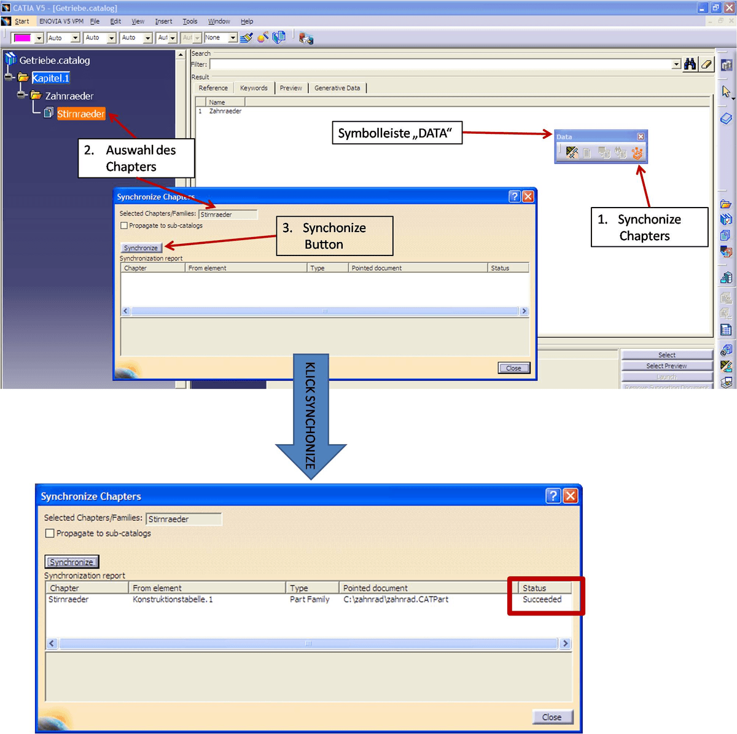Image resolution: width=737 pixels, height=734 pixels.
Task: Click the calculator icon on right toolbar
Action: (x=727, y=330)
